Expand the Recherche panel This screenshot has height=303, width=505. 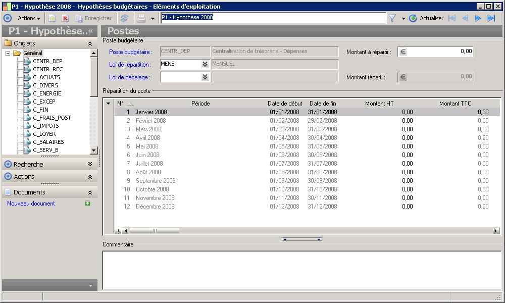point(90,164)
